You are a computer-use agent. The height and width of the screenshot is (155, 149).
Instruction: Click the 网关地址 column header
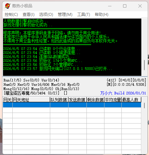tap(31, 100)
